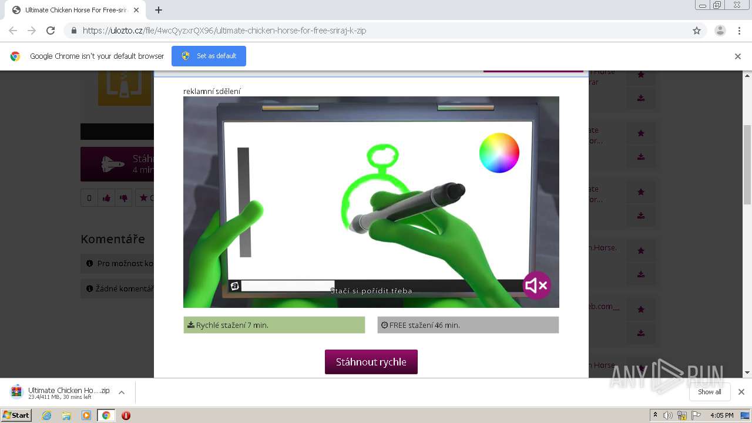This screenshot has height=423, width=752.
Task: Click the Komentáře heading
Action: click(113, 239)
